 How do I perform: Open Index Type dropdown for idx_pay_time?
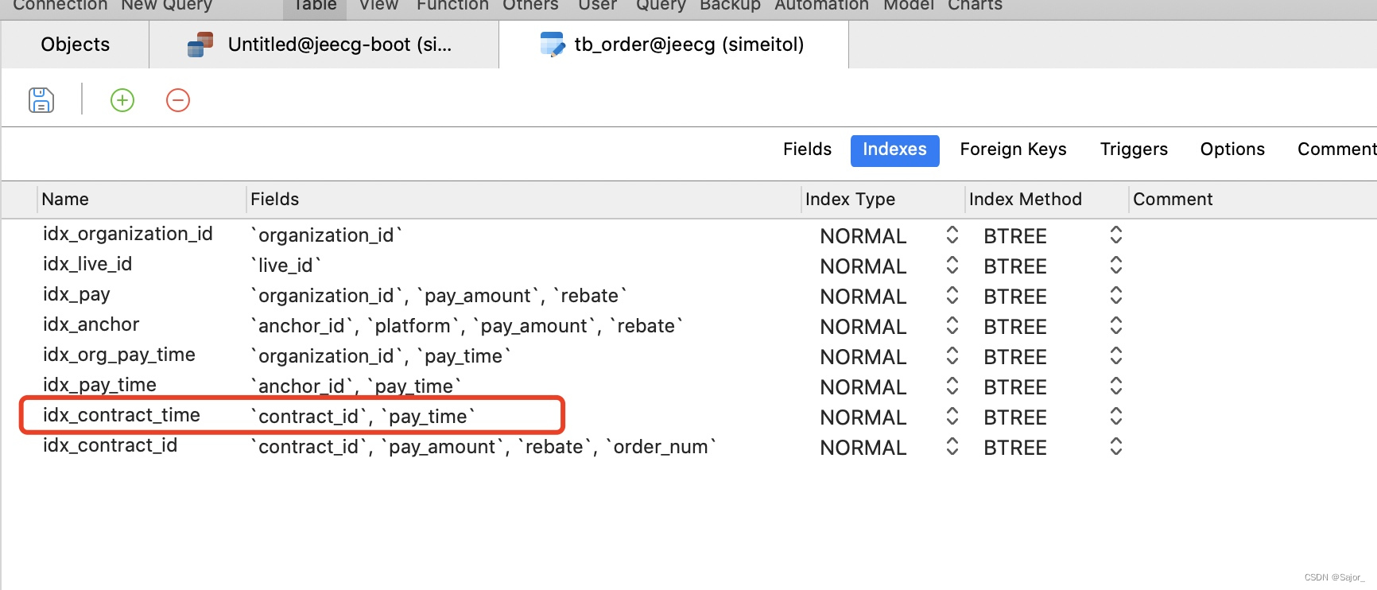click(x=952, y=386)
